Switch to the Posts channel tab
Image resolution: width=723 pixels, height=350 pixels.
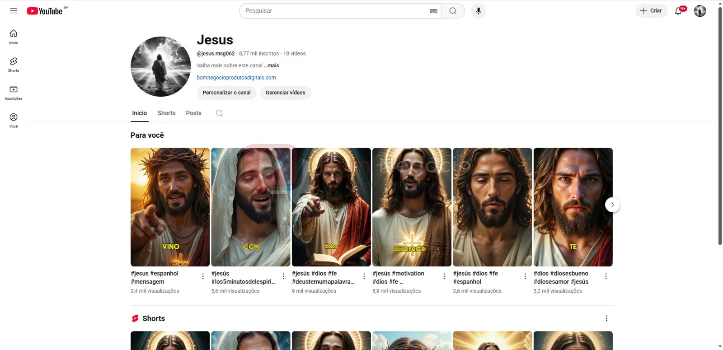tap(193, 113)
